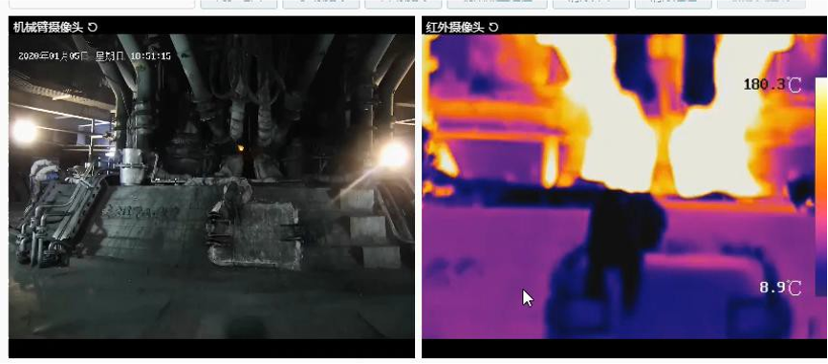Refresh the 红外摄像头 infrared feed
828x364 pixels.
493,27
